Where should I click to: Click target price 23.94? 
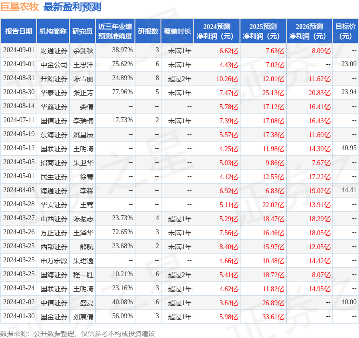[349, 92]
